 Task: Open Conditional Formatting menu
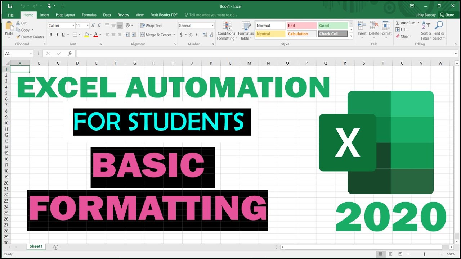coord(227,31)
